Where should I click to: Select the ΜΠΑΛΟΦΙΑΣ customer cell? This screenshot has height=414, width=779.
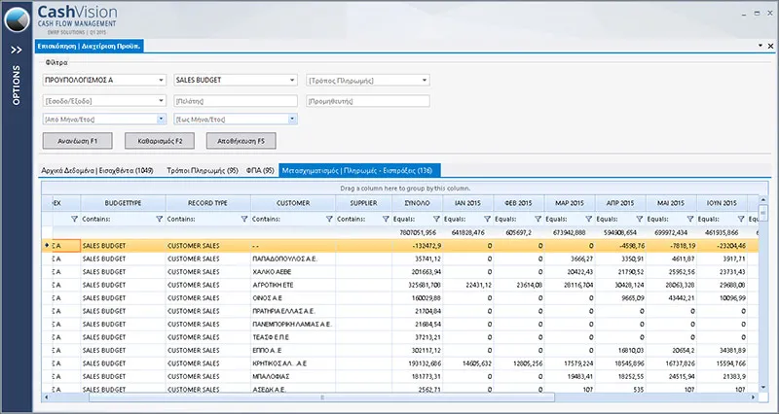coord(293,377)
